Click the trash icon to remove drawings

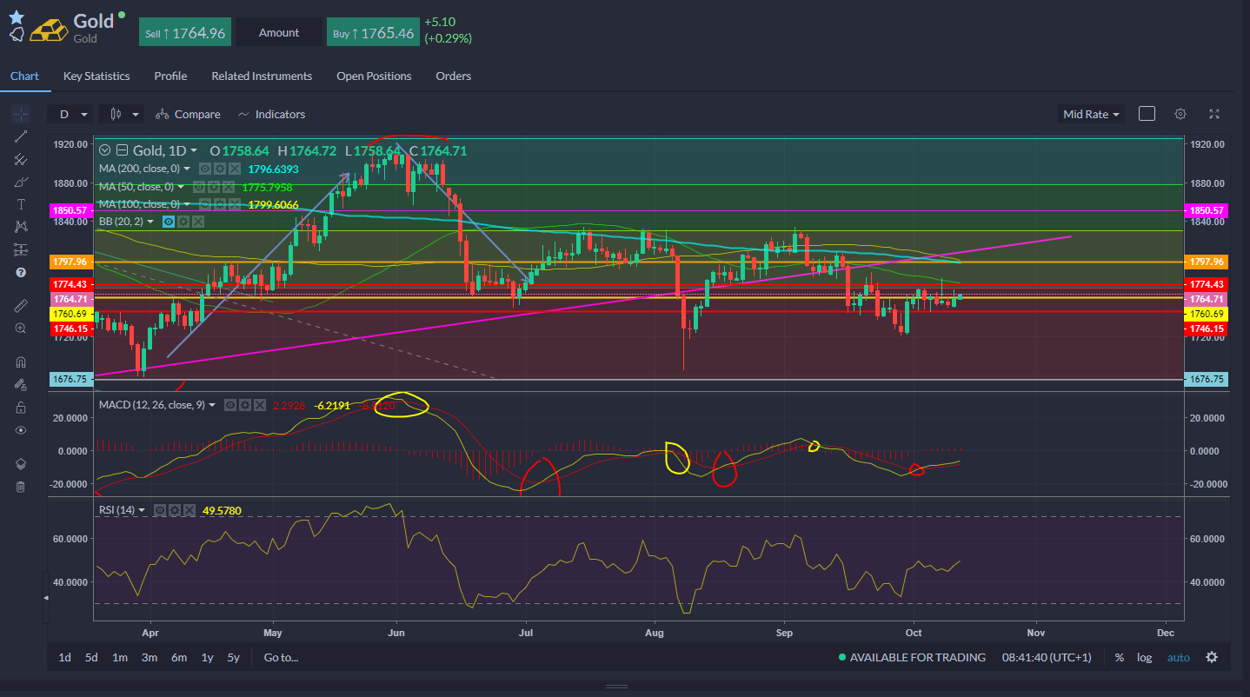click(21, 488)
